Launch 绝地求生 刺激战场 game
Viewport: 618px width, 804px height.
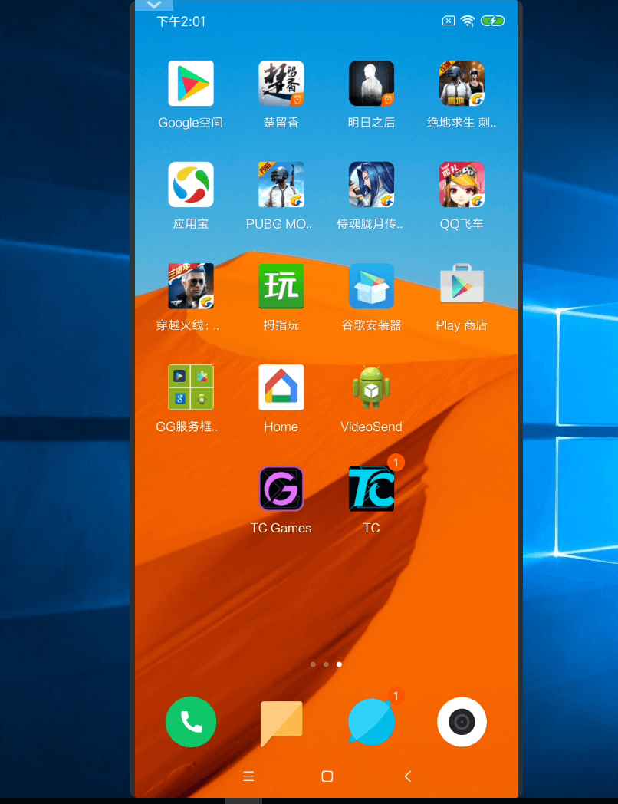pyautogui.click(x=462, y=83)
